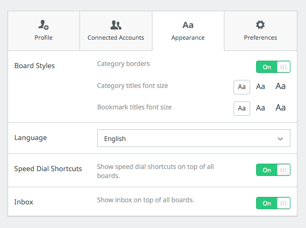Turn off the Inbox toggle
This screenshot has width=306, height=228.
click(273, 203)
